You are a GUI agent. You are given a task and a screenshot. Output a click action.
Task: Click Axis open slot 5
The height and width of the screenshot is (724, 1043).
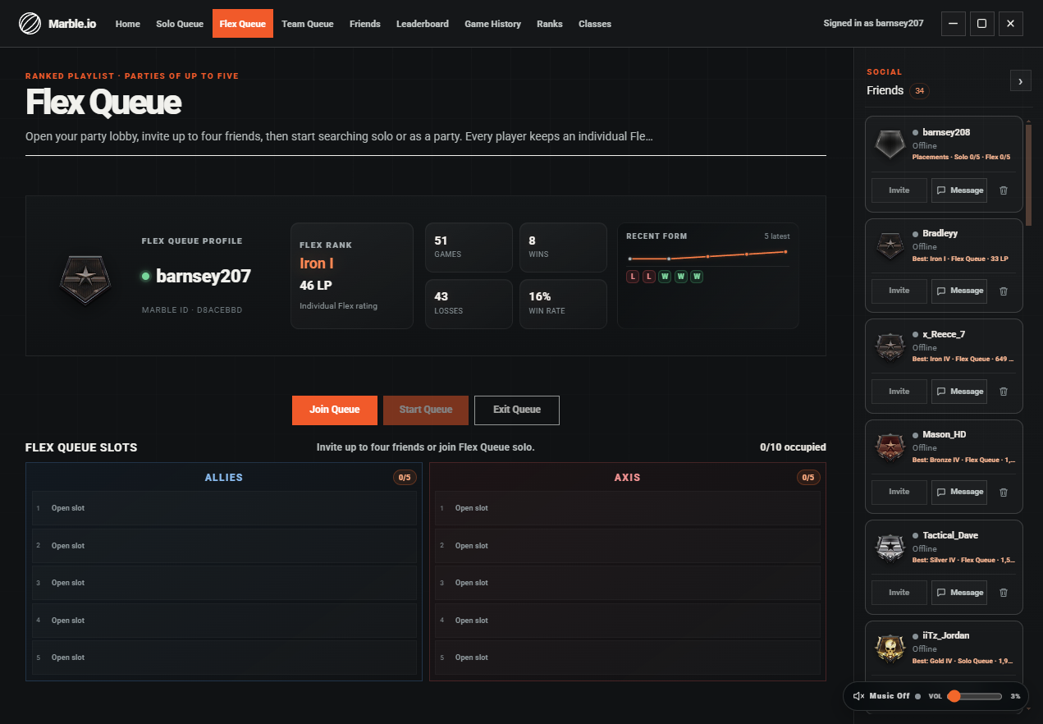[x=628, y=658]
